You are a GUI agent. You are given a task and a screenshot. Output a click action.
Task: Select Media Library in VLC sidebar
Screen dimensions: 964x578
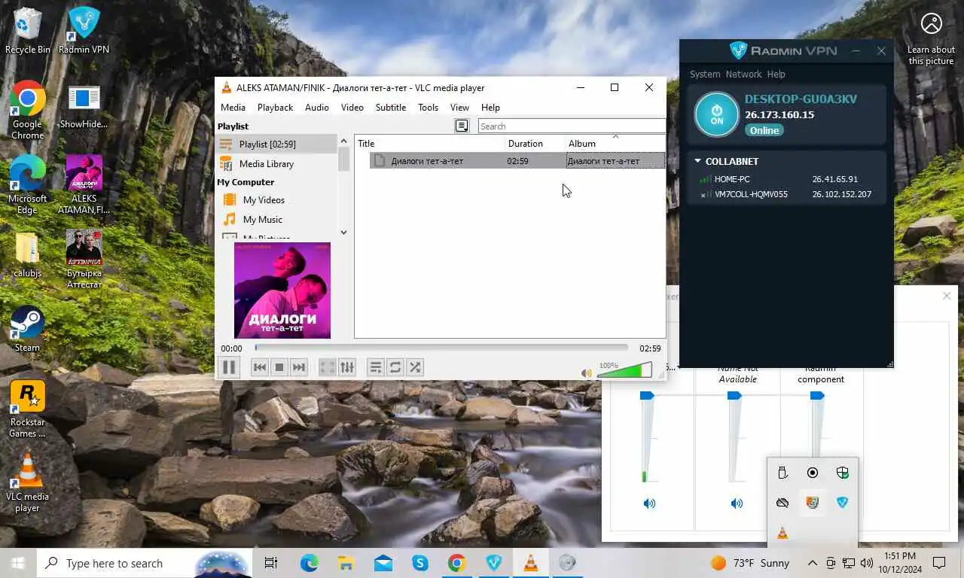[276, 163]
